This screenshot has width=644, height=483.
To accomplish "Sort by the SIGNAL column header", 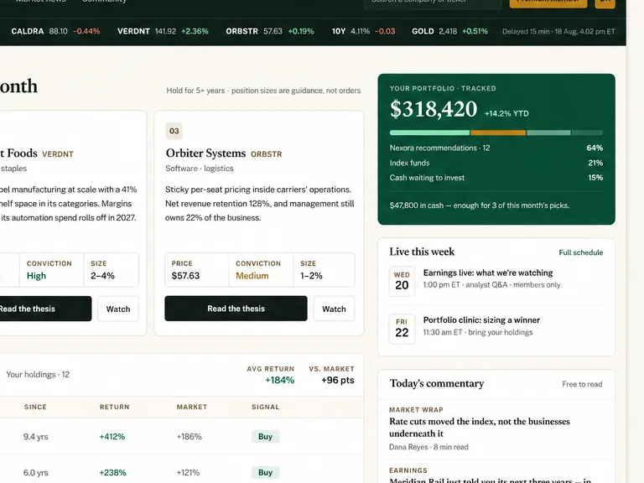I will (265, 407).
